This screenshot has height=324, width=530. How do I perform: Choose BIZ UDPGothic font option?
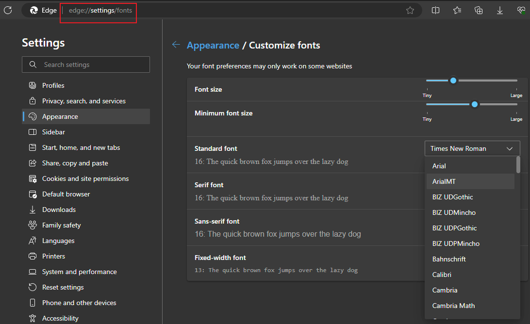[470, 228]
